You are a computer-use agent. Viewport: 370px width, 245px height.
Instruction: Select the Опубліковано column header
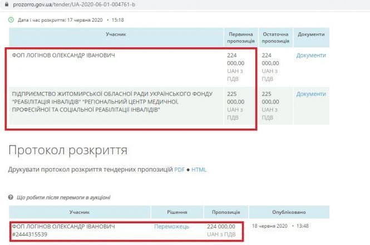pos(289,212)
